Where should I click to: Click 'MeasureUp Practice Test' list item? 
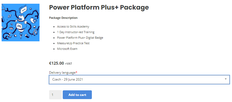pyautogui.click(x=73, y=43)
